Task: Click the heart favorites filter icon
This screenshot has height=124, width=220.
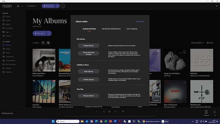Action: [43, 43]
